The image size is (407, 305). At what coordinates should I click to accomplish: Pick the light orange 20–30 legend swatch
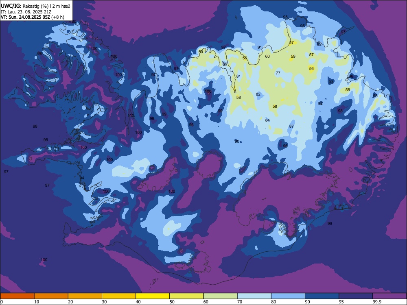point(85,296)
